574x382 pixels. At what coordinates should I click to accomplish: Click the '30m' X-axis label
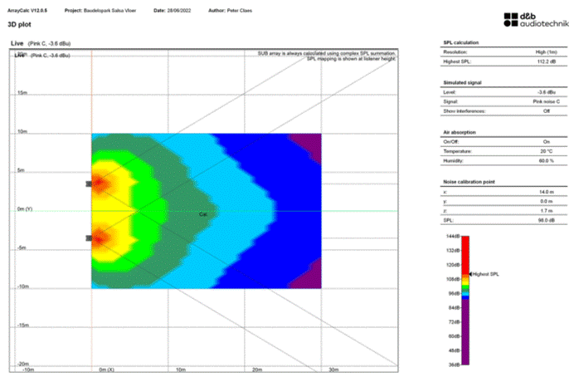(333, 370)
